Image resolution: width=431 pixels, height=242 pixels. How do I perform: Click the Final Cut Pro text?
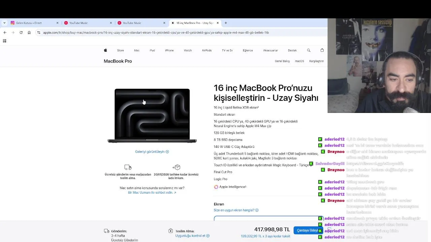pyautogui.click(x=223, y=172)
